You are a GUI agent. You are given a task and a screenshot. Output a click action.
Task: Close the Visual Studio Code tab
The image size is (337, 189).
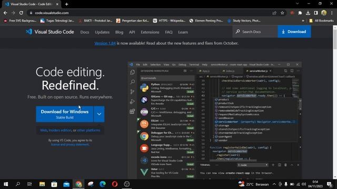pyautogui.click(x=57, y=4)
